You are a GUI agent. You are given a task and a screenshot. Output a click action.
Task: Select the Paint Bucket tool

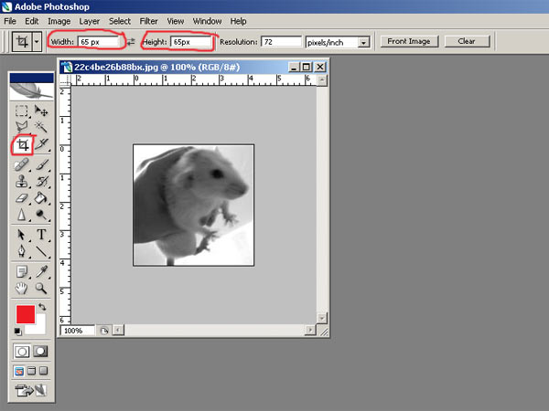pyautogui.click(x=41, y=198)
